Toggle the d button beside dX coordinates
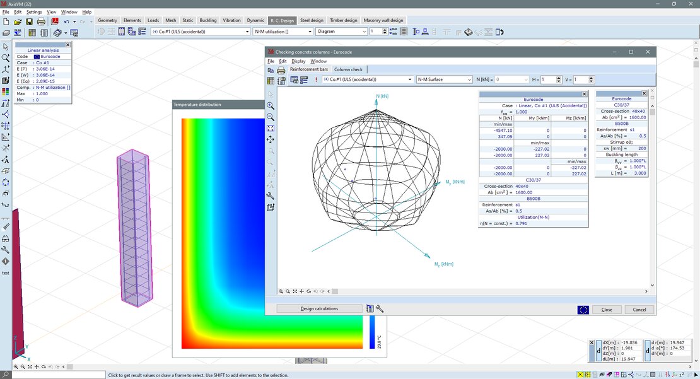Viewport: 700px width, 379px height. click(598, 351)
